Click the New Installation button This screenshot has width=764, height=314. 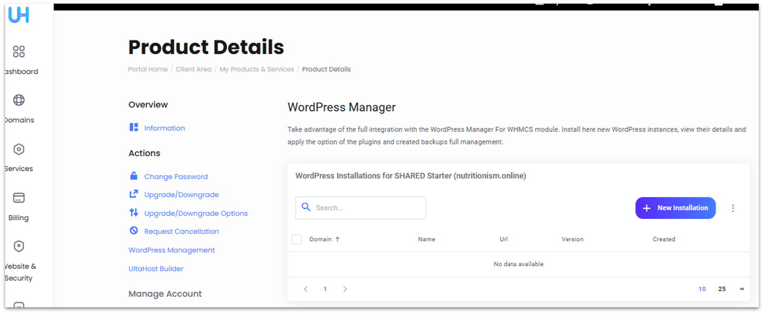tap(675, 208)
